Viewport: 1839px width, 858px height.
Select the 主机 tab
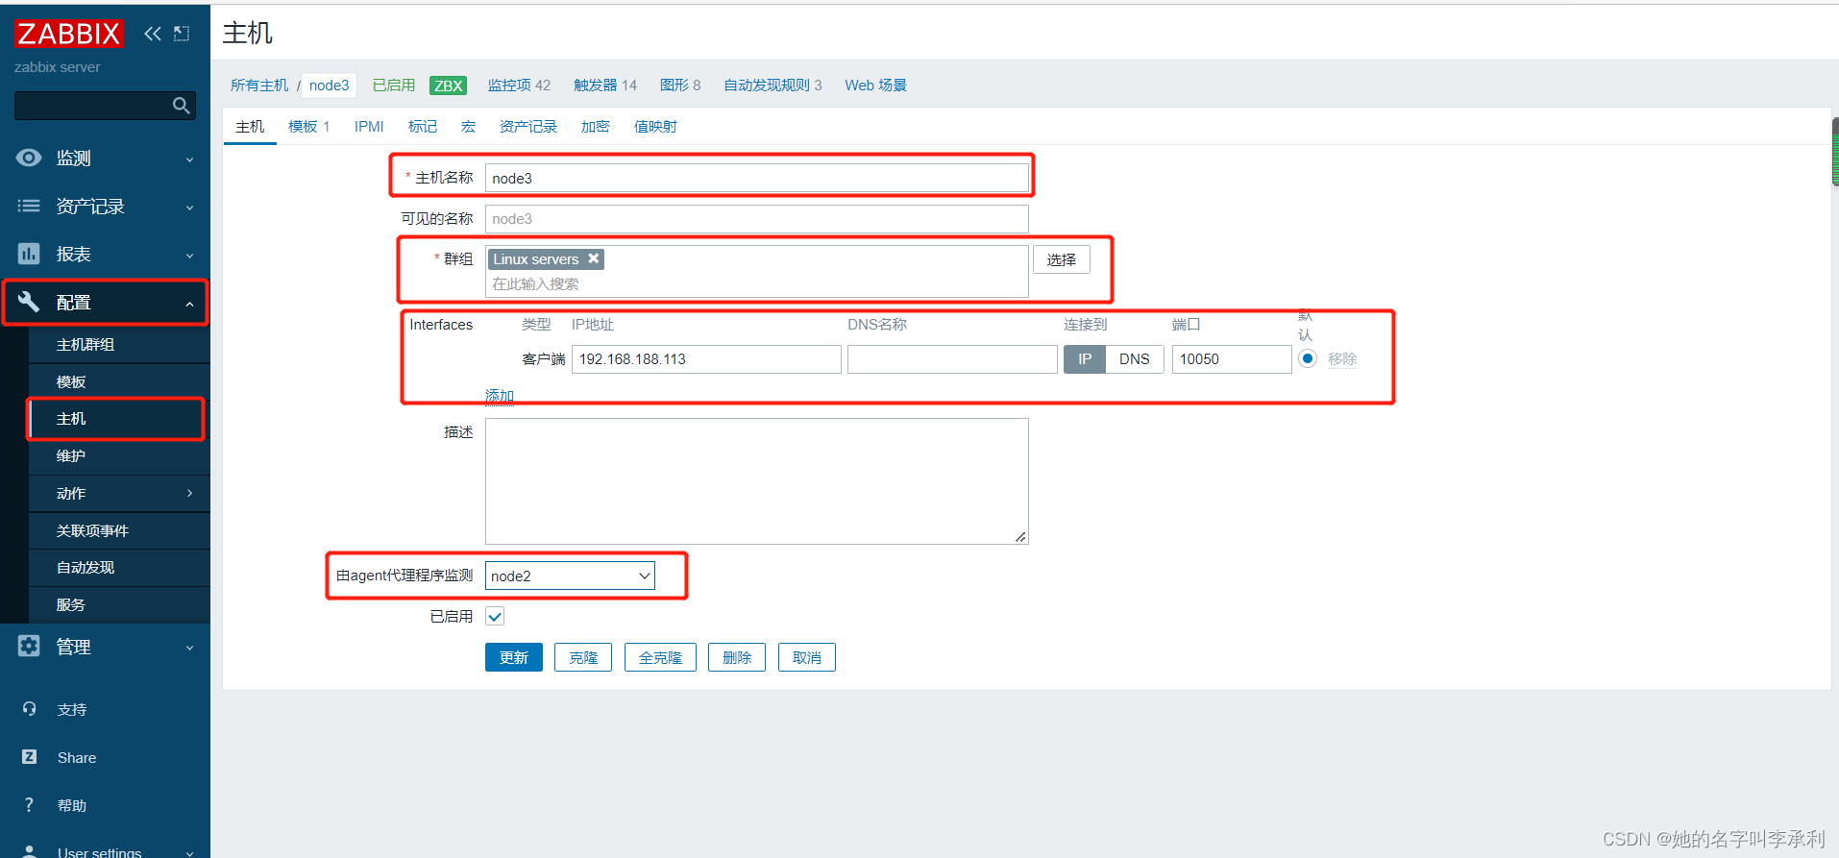pyautogui.click(x=250, y=127)
